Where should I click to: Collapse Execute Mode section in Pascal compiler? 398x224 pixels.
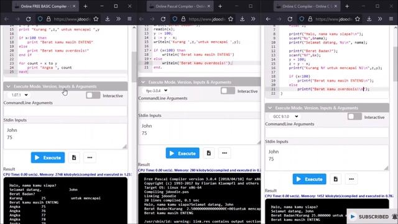[x=199, y=82]
